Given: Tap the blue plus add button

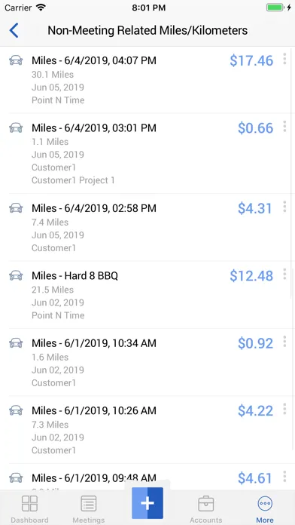Looking at the screenshot, I should tap(147, 503).
